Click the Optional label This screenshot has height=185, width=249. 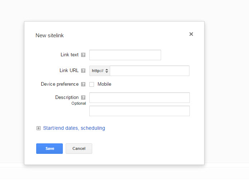(79, 104)
